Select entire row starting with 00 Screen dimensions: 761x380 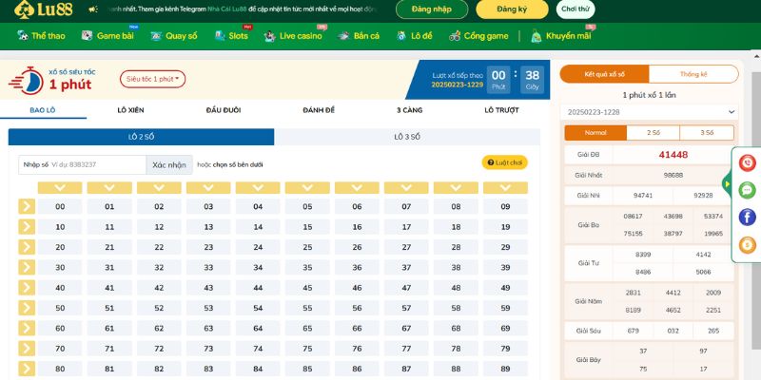[26, 206]
